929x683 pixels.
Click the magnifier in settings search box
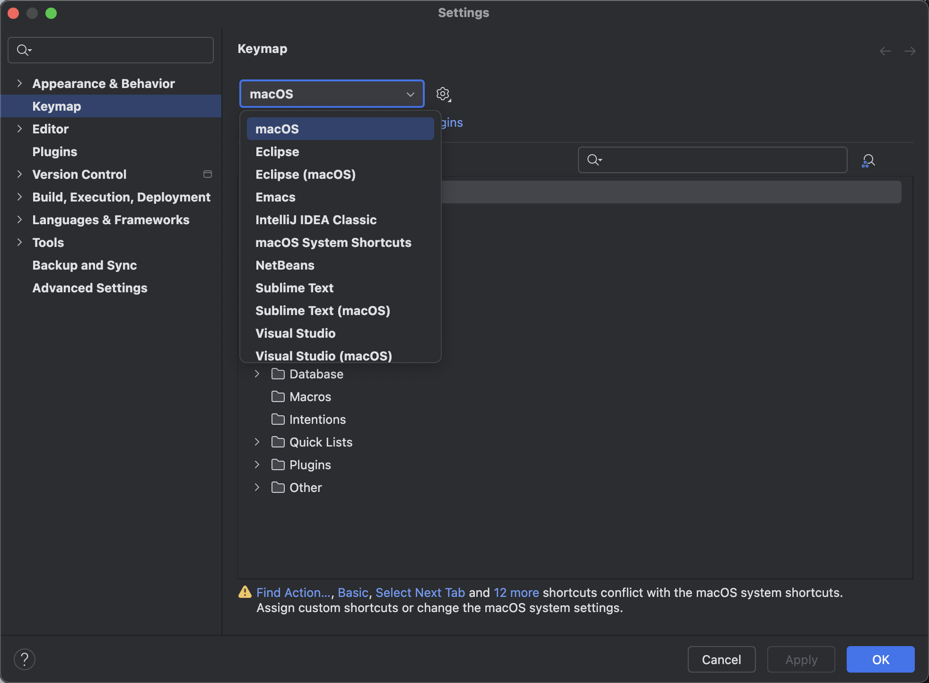[x=24, y=50]
